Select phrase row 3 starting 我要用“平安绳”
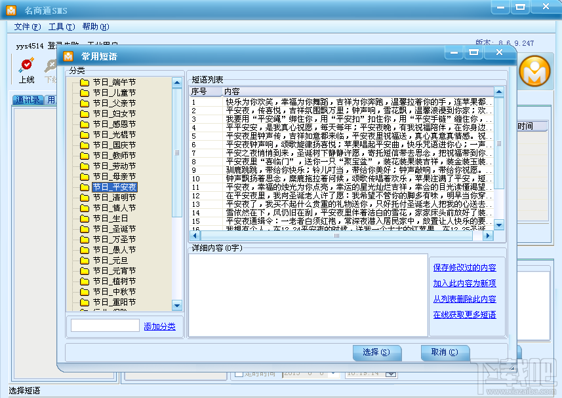 tap(342, 119)
